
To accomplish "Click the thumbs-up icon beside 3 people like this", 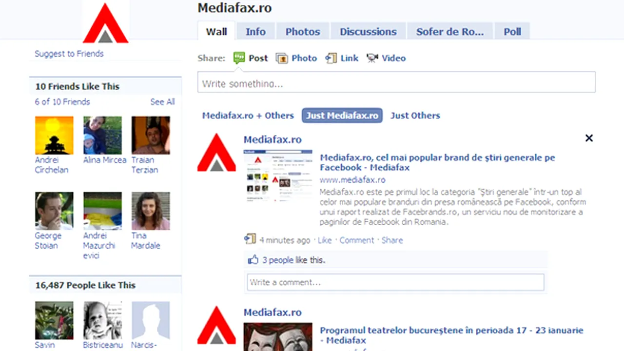I will coord(253,260).
